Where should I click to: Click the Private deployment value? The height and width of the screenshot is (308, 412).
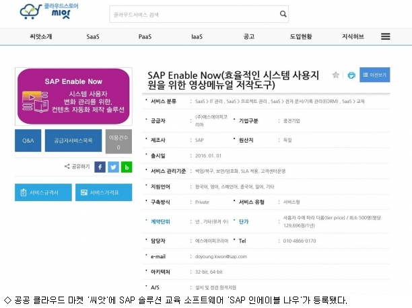pyautogui.click(x=202, y=202)
